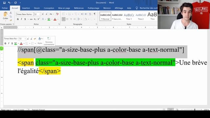Apply the Titre 1 style

tap(129, 16)
